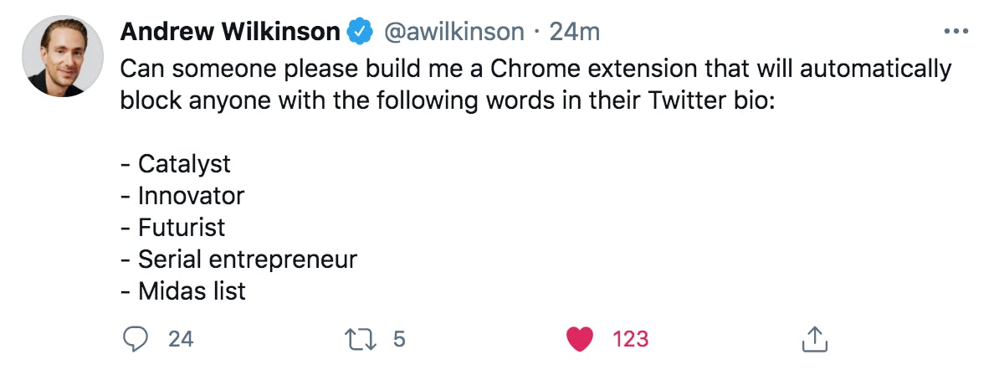Click the tweet's first line mentioning Chrome extension
The width and height of the screenshot is (994, 370).
(535, 69)
